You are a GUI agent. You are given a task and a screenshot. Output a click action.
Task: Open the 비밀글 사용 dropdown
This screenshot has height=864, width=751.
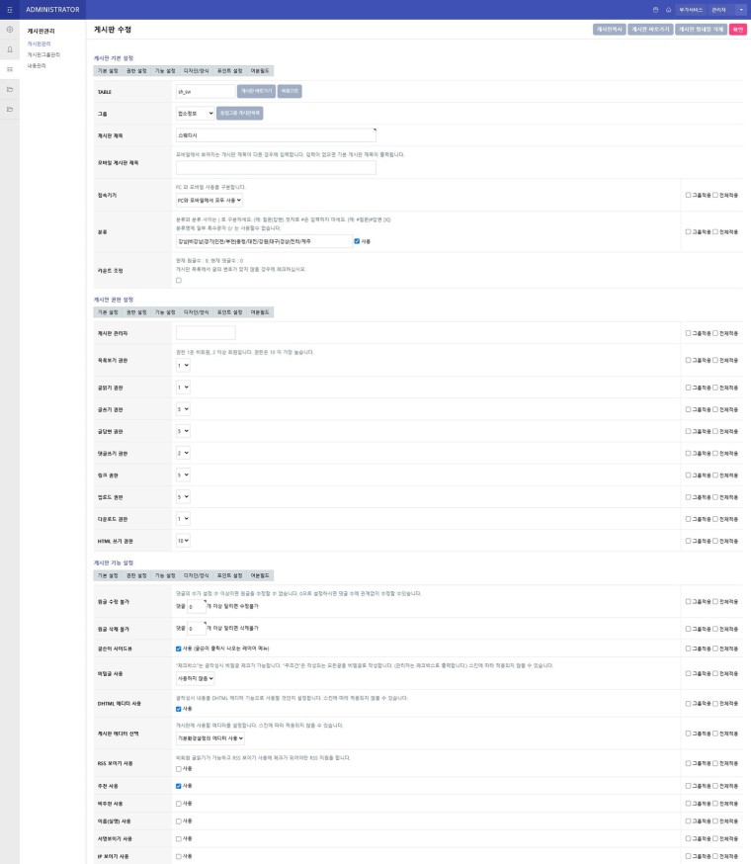point(195,679)
